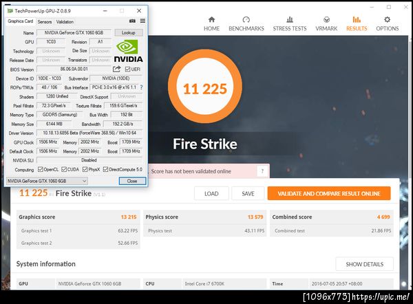Click validation help question mark button

click(x=262, y=171)
